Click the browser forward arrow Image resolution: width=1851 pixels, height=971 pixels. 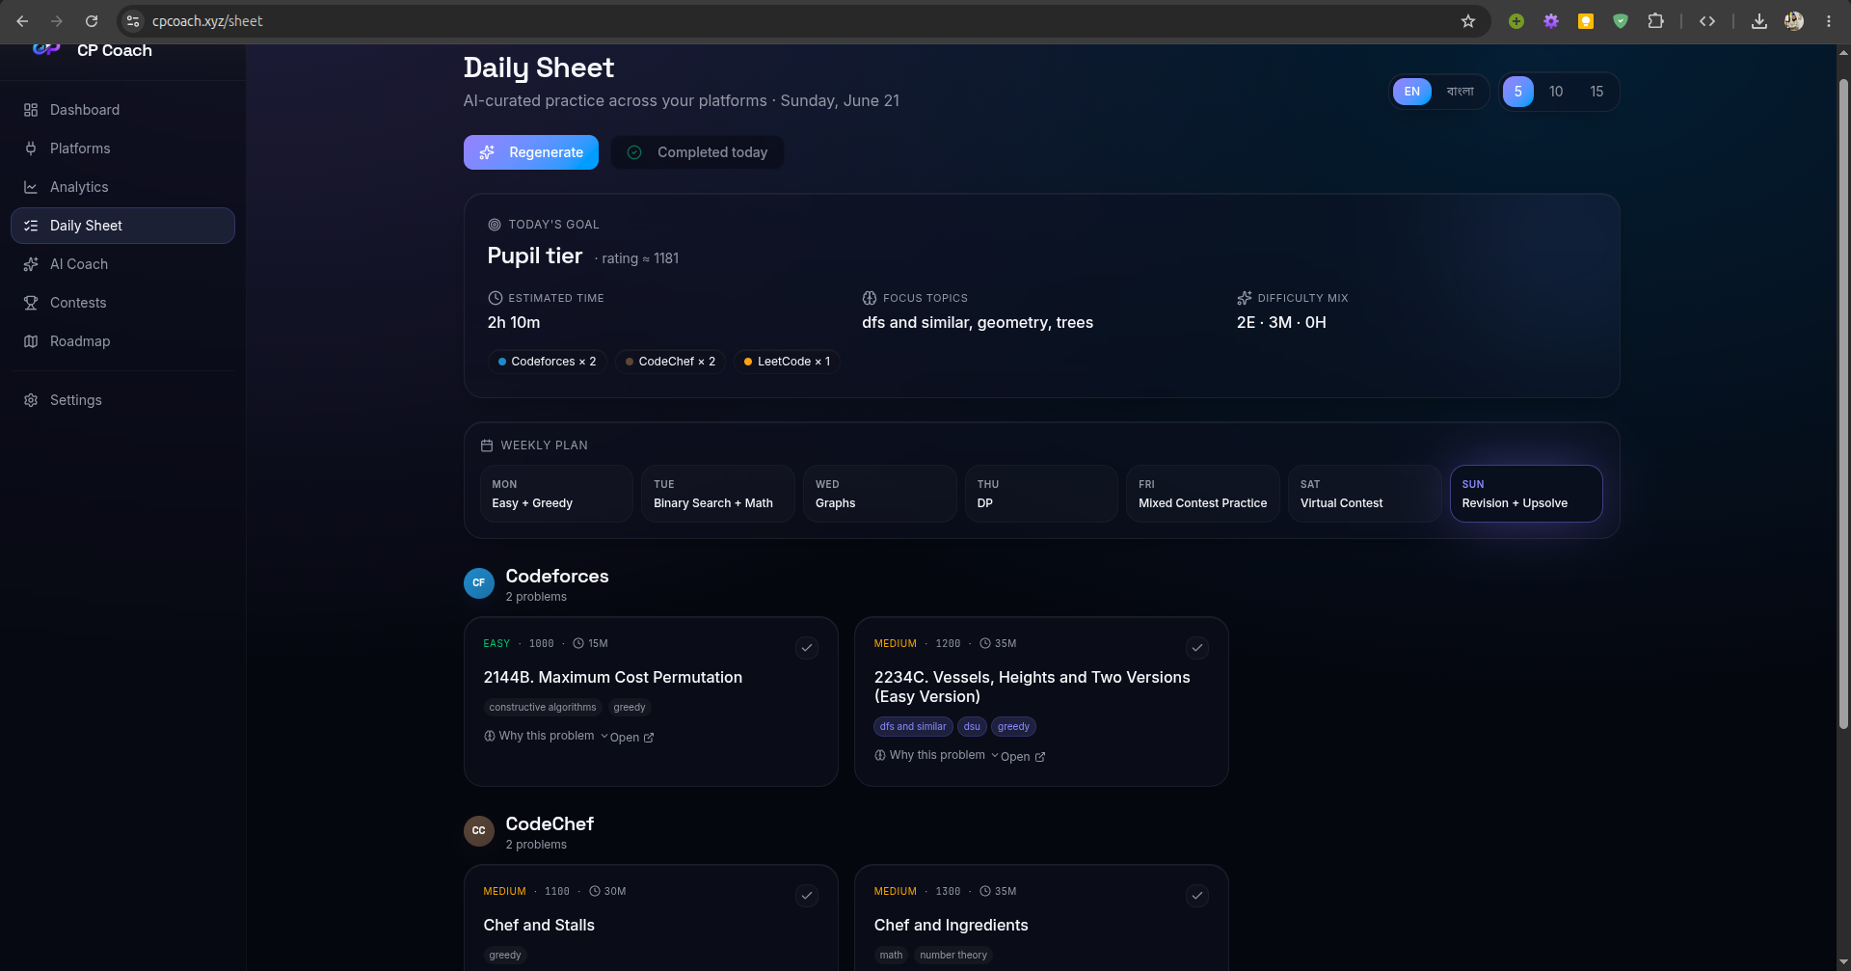(57, 21)
